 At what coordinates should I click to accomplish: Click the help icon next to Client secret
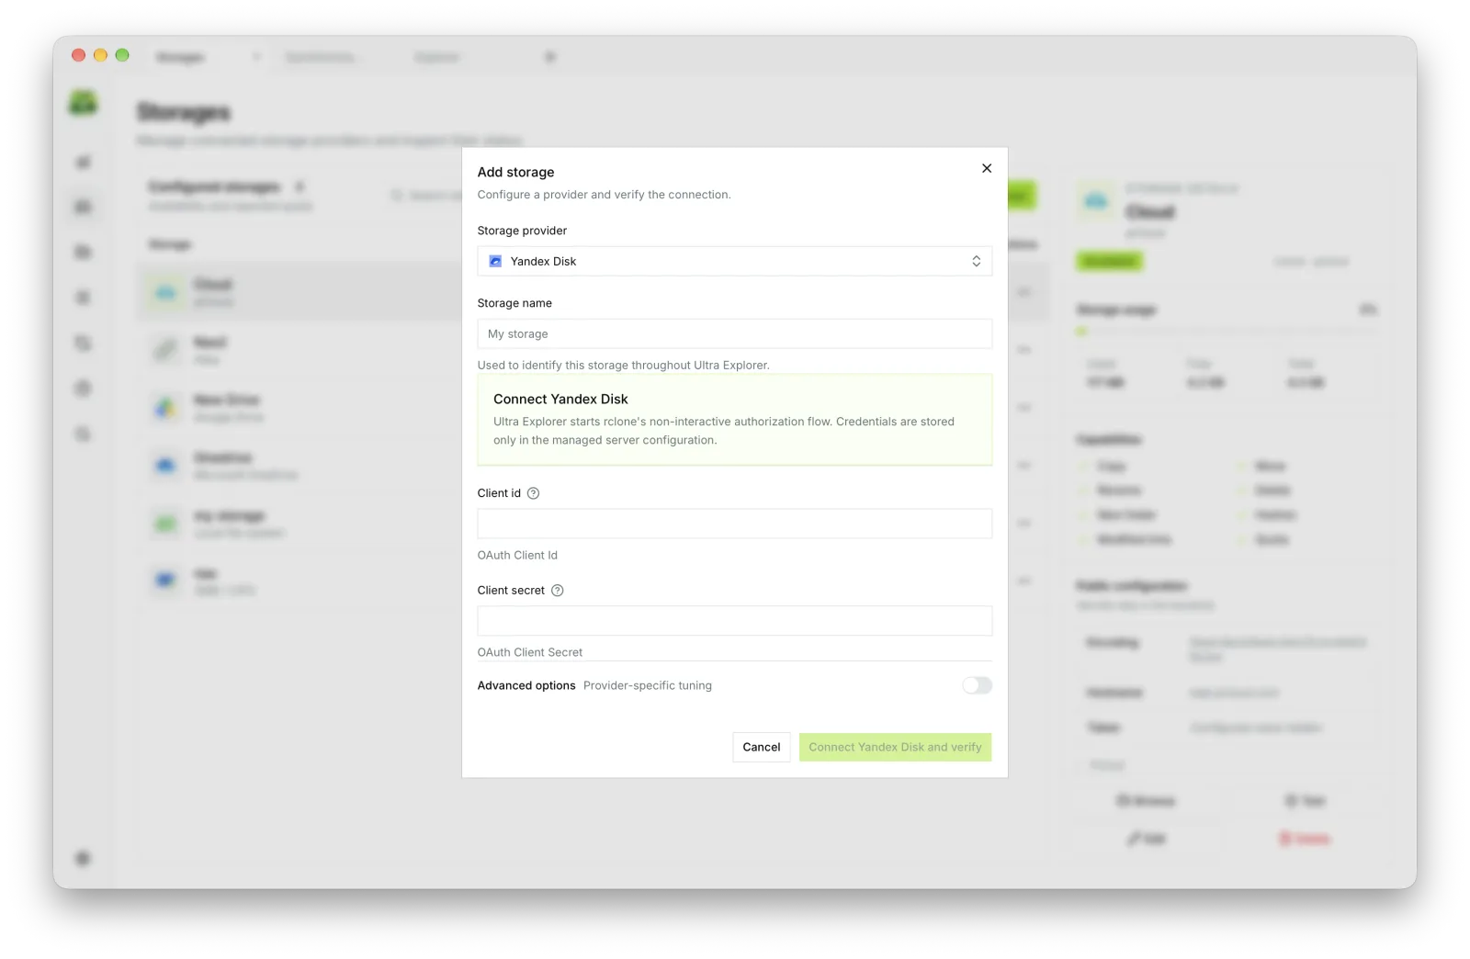[557, 591]
